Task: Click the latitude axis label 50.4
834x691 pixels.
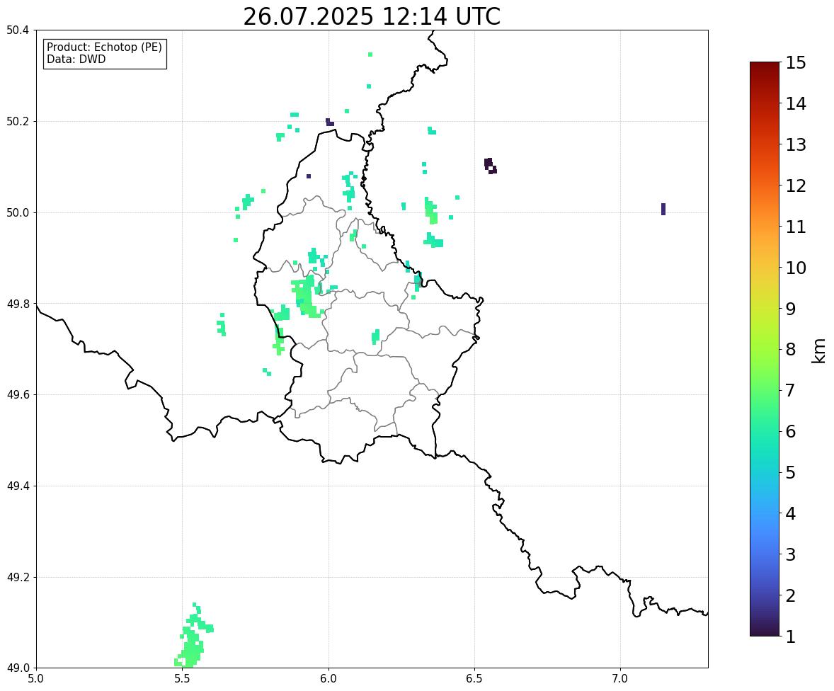Action: pyautogui.click(x=18, y=30)
